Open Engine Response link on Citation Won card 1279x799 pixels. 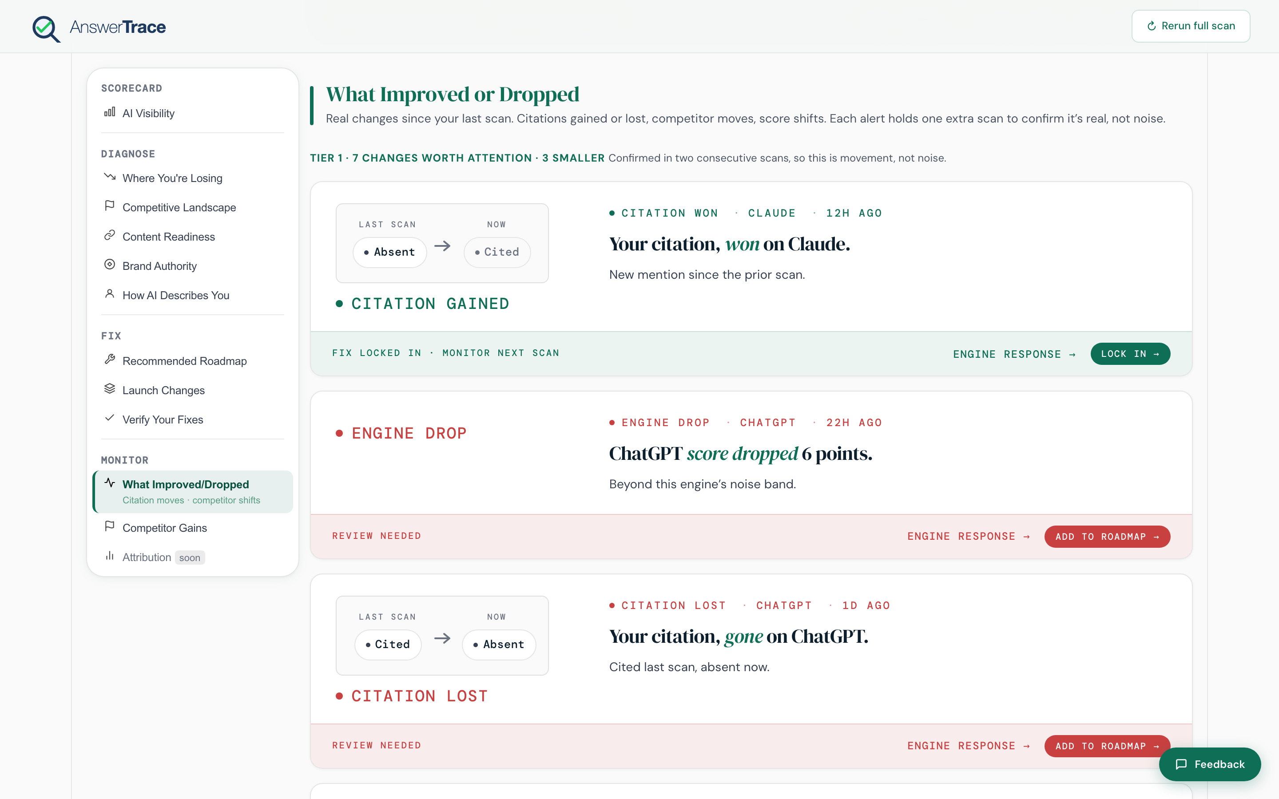(x=1014, y=354)
